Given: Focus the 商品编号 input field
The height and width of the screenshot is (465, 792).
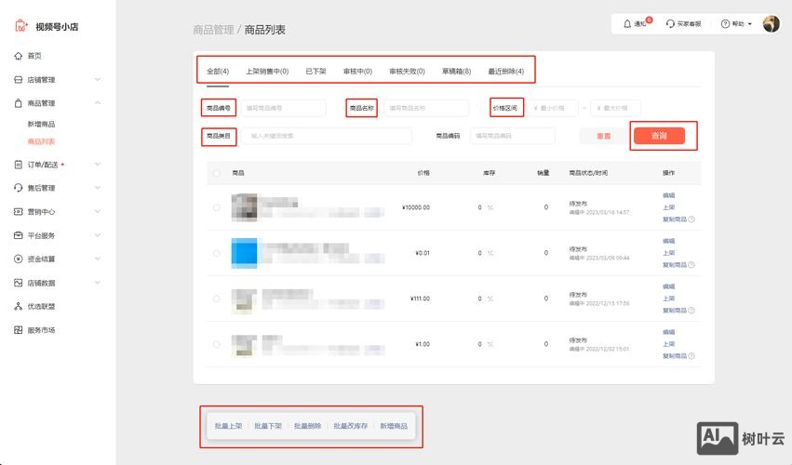Looking at the screenshot, I should click(283, 108).
